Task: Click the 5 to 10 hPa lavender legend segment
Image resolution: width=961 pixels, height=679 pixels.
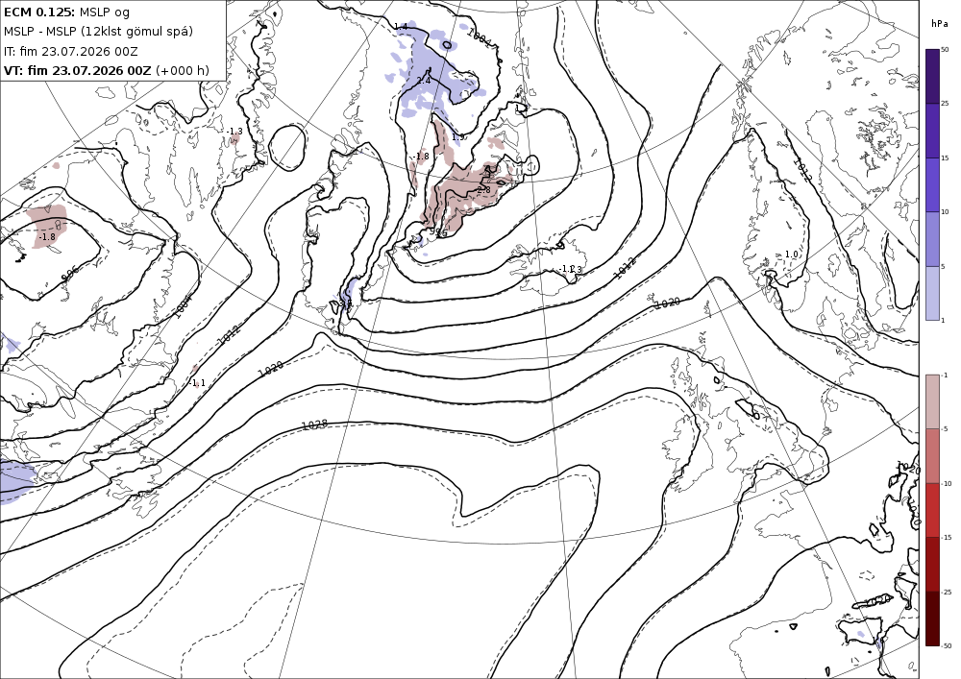Action: [932, 239]
